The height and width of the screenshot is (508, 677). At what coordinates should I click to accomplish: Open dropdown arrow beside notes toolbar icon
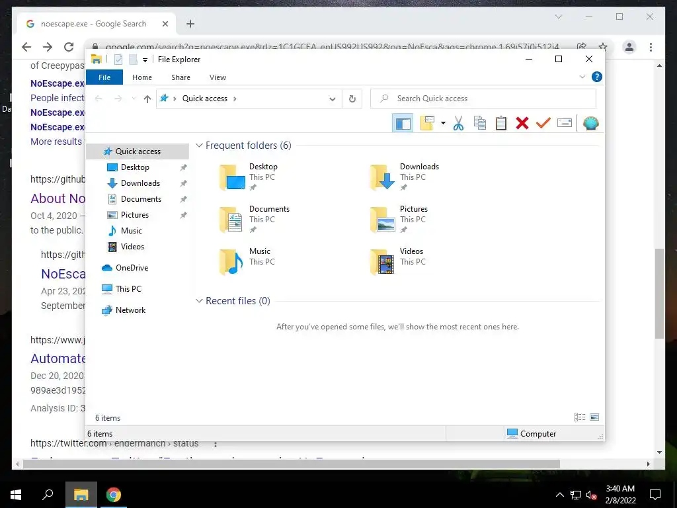443,124
